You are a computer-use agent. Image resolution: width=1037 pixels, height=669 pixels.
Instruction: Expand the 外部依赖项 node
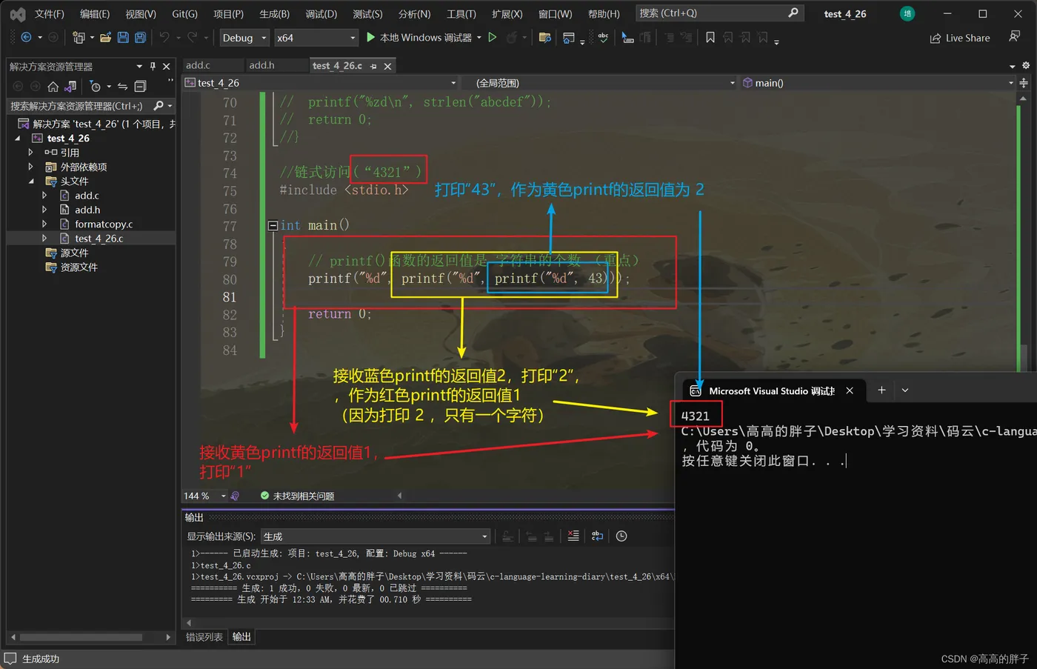tap(30, 167)
